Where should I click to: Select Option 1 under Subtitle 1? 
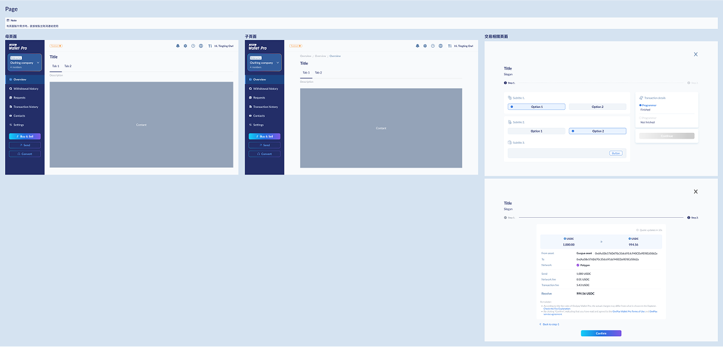(x=536, y=107)
